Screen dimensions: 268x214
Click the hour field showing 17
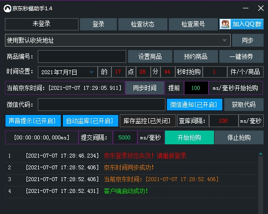118,72
